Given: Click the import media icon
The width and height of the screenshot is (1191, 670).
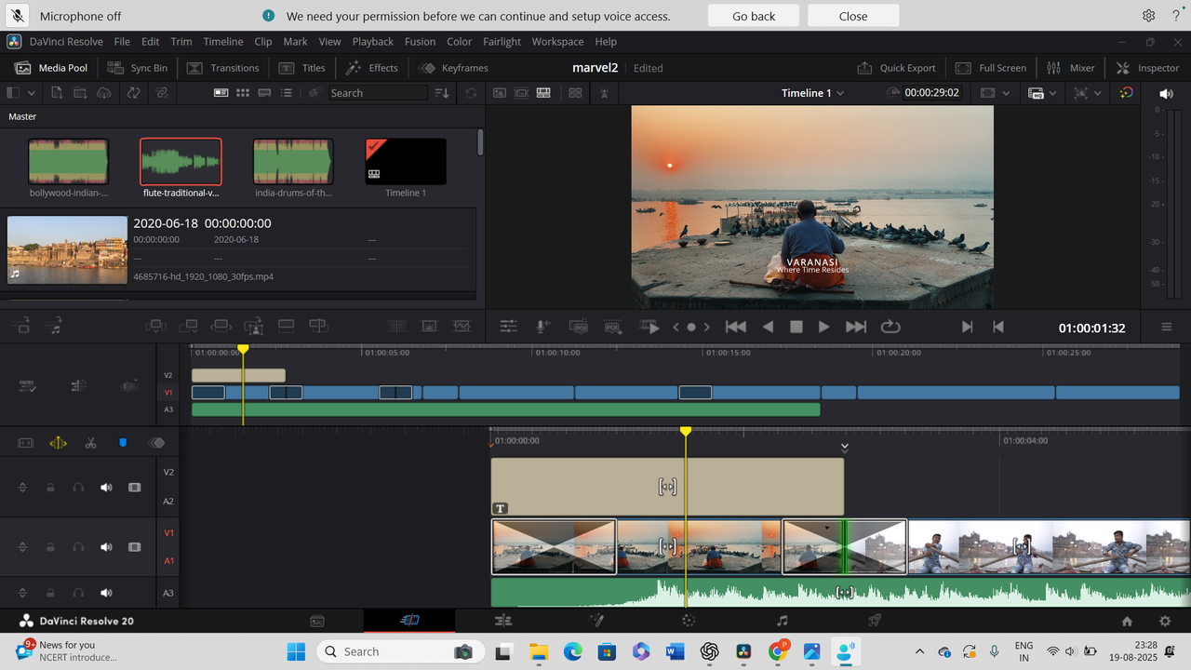Looking at the screenshot, I should pos(57,93).
